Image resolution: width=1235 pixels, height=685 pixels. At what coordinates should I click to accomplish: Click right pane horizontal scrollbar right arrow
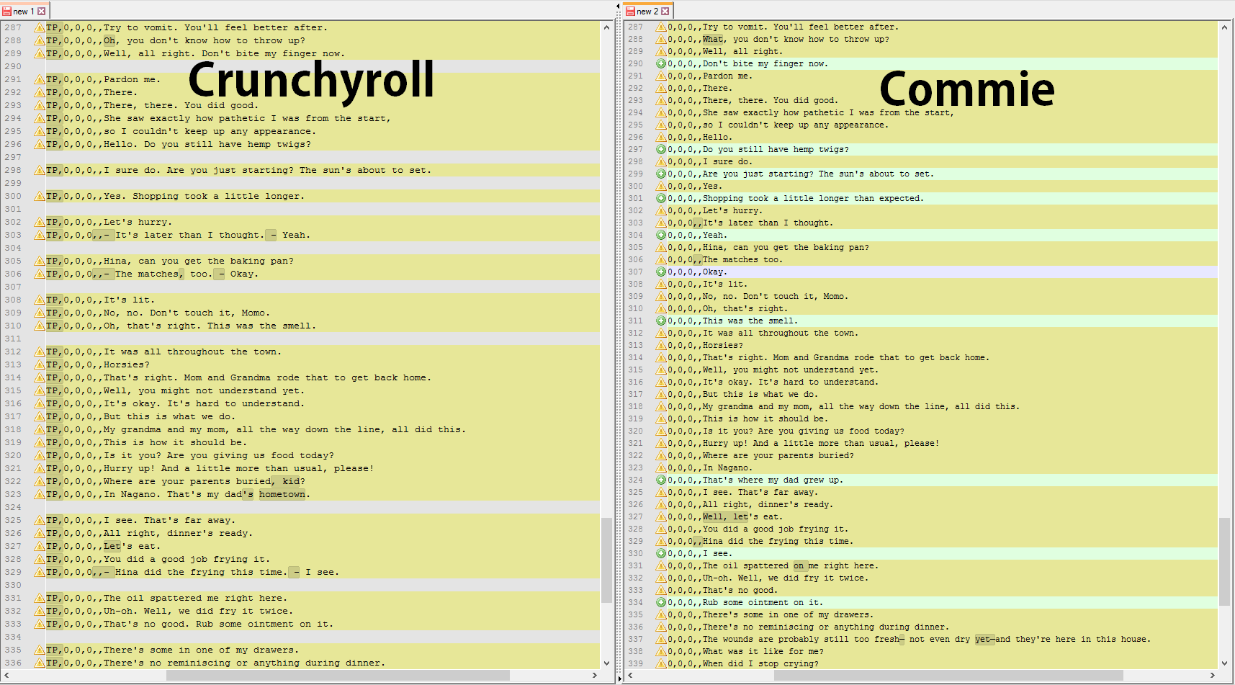(1212, 675)
